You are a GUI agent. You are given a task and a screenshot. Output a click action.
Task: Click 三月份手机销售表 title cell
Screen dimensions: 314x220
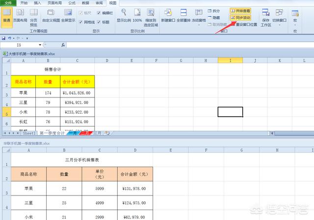click(x=82, y=160)
